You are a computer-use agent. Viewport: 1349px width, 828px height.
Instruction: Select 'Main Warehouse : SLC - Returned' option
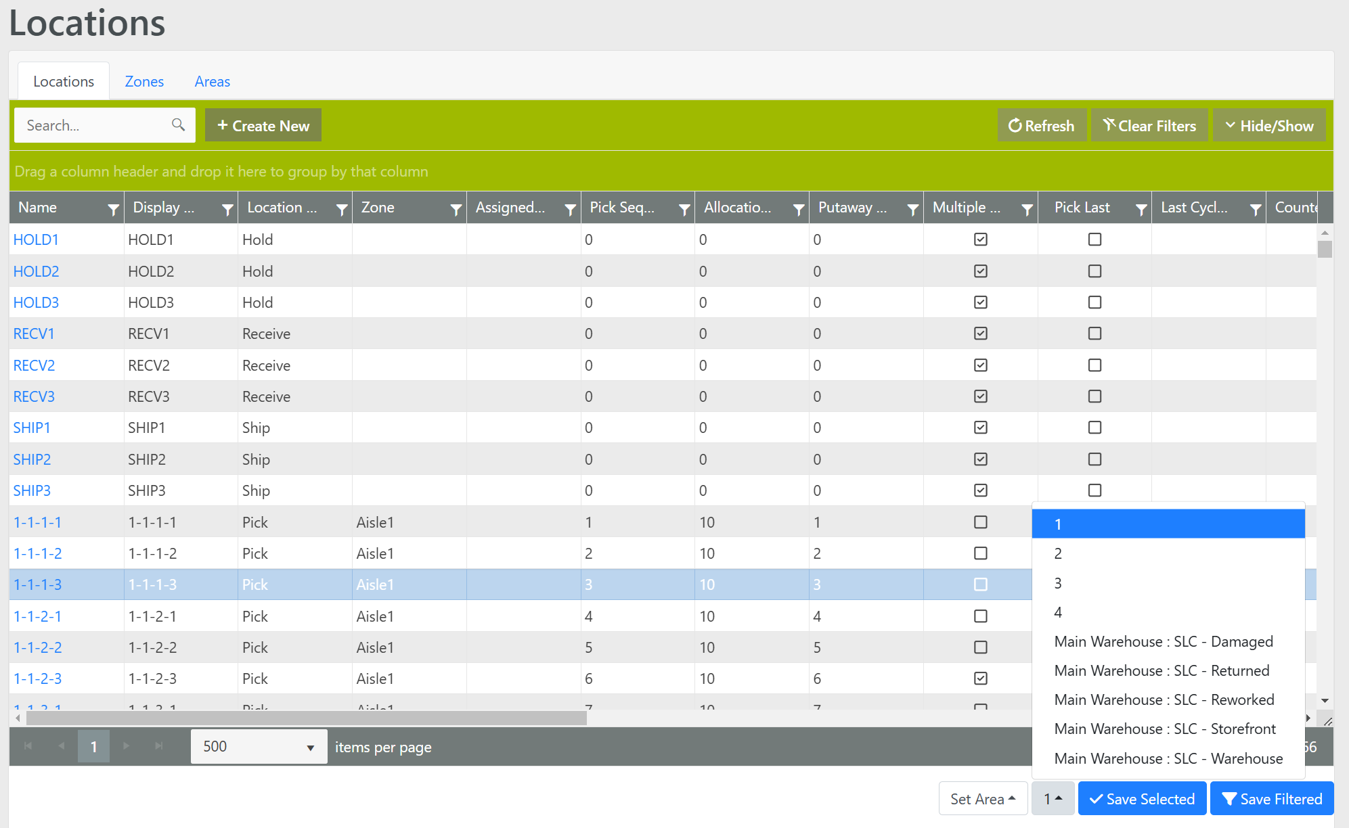[1162, 670]
